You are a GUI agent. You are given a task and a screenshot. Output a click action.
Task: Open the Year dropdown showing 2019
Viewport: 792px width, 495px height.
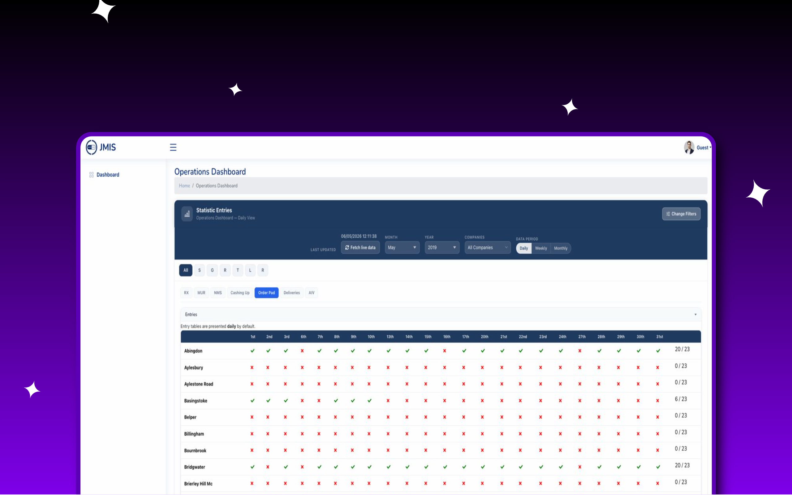click(442, 247)
